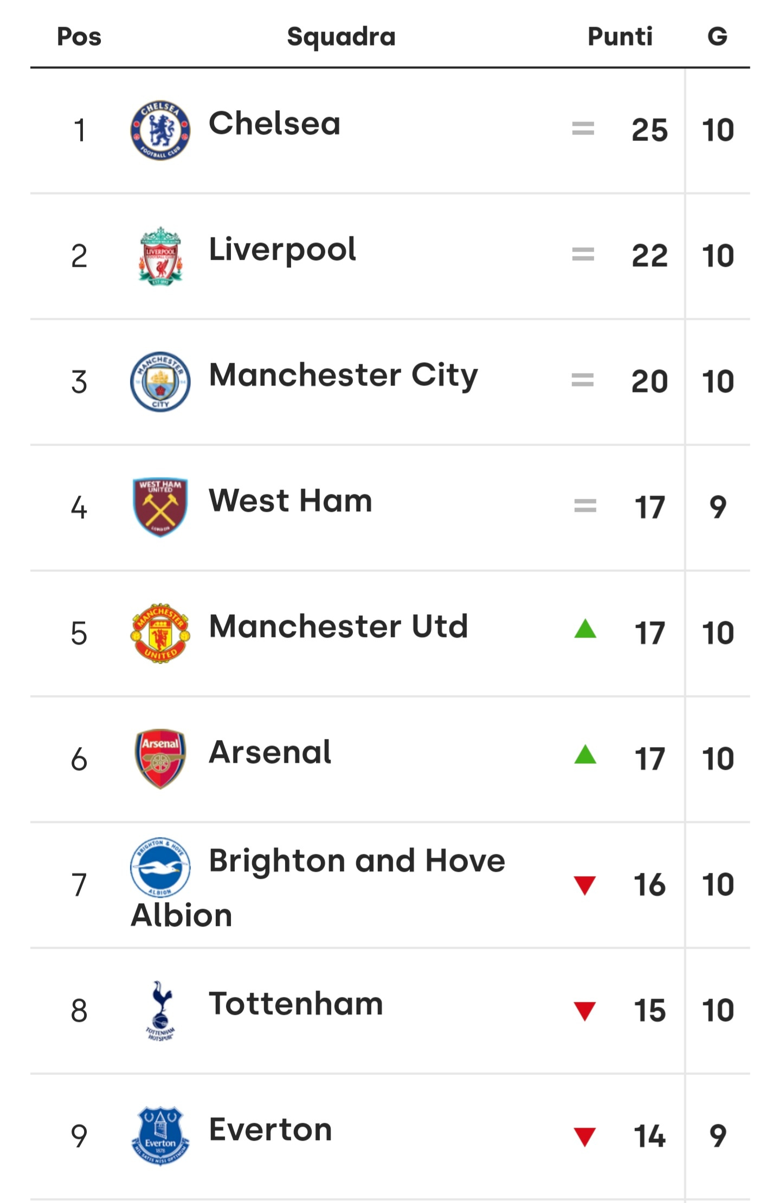Click Arsenal's green up arrow

(x=585, y=754)
